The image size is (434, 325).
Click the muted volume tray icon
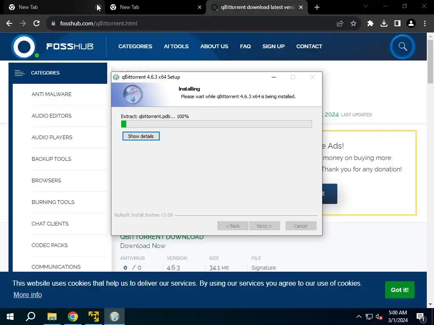tap(379, 317)
